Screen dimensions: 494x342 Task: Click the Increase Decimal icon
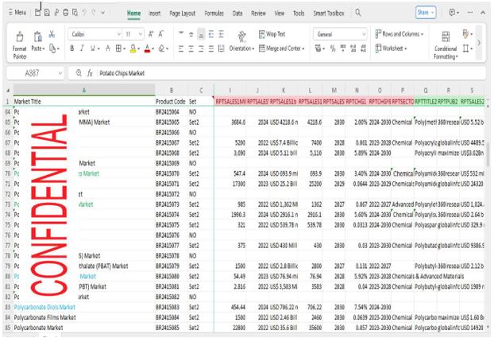tap(353, 49)
